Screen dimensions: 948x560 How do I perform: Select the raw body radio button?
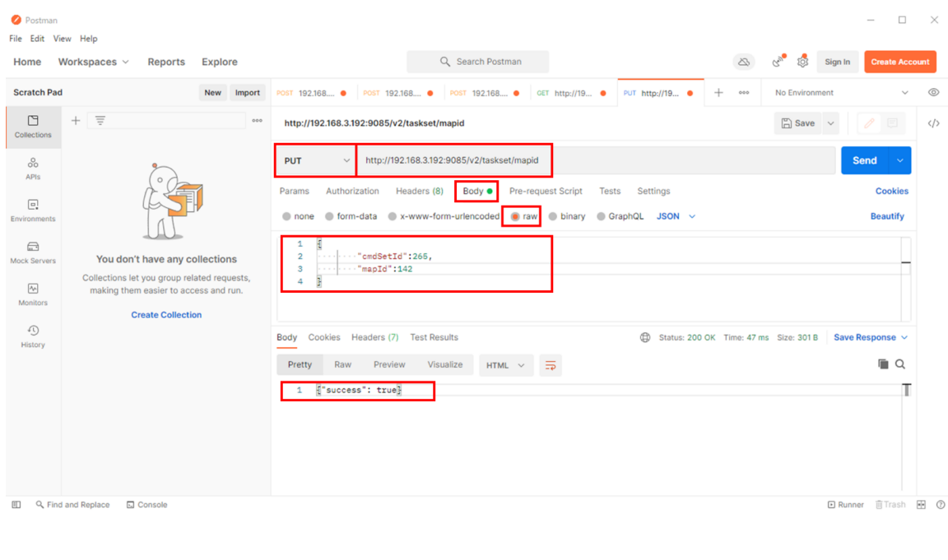516,216
